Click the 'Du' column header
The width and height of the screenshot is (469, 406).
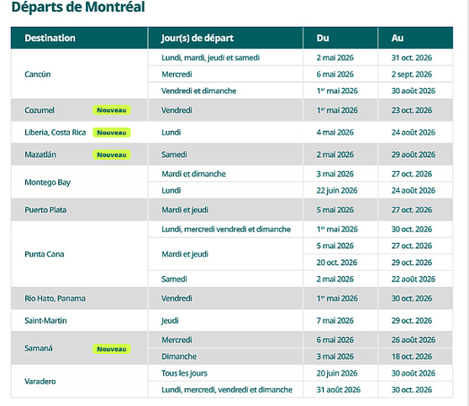tap(323, 38)
